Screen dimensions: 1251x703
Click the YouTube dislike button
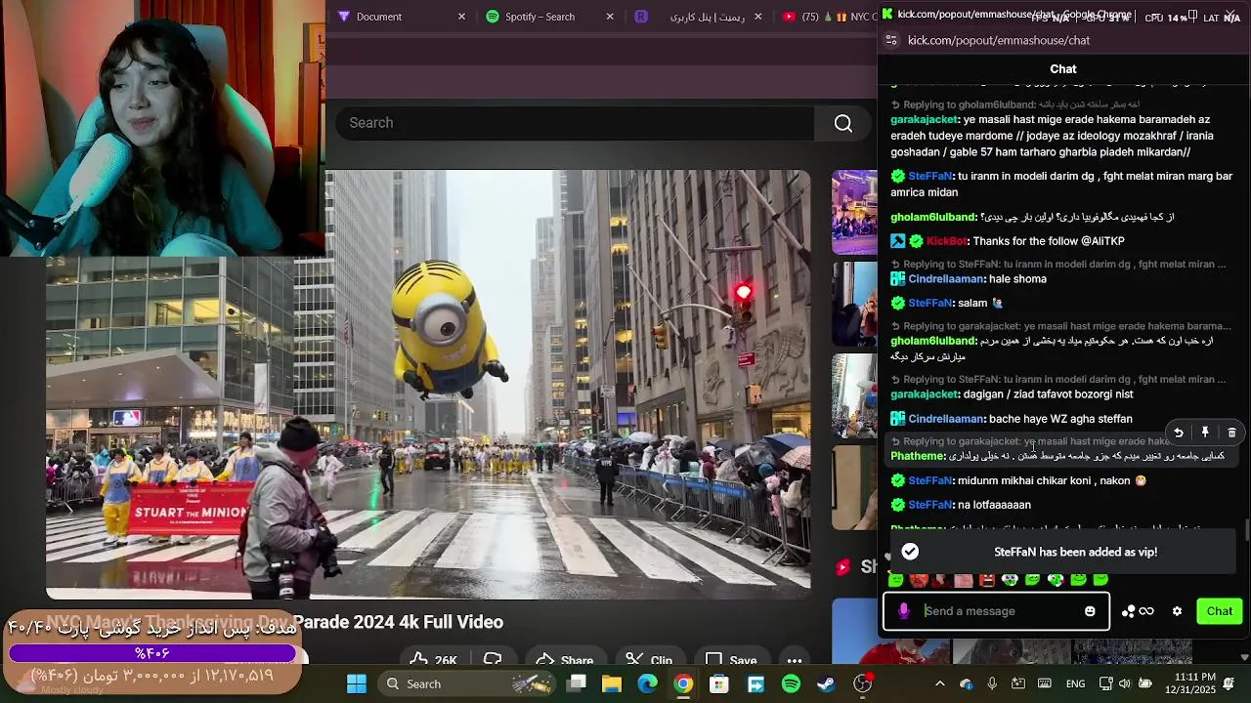[x=494, y=660]
